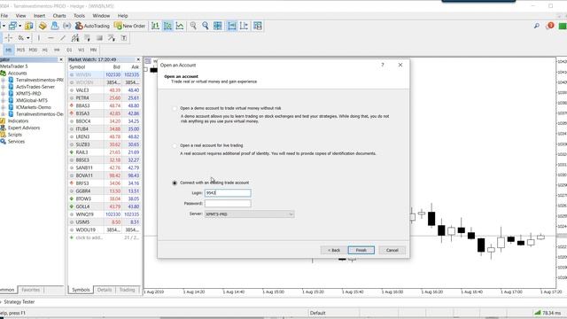Click the yellow book icon beside the person icon
The width and height of the screenshot is (567, 319).
click(x=43, y=26)
